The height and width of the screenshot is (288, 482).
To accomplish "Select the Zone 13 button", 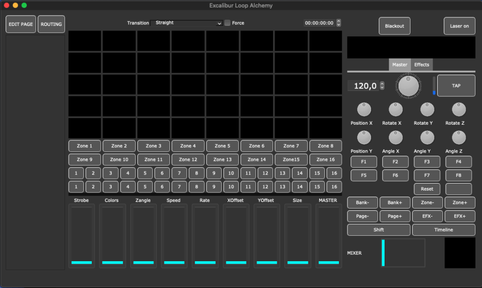I will [x=222, y=160].
